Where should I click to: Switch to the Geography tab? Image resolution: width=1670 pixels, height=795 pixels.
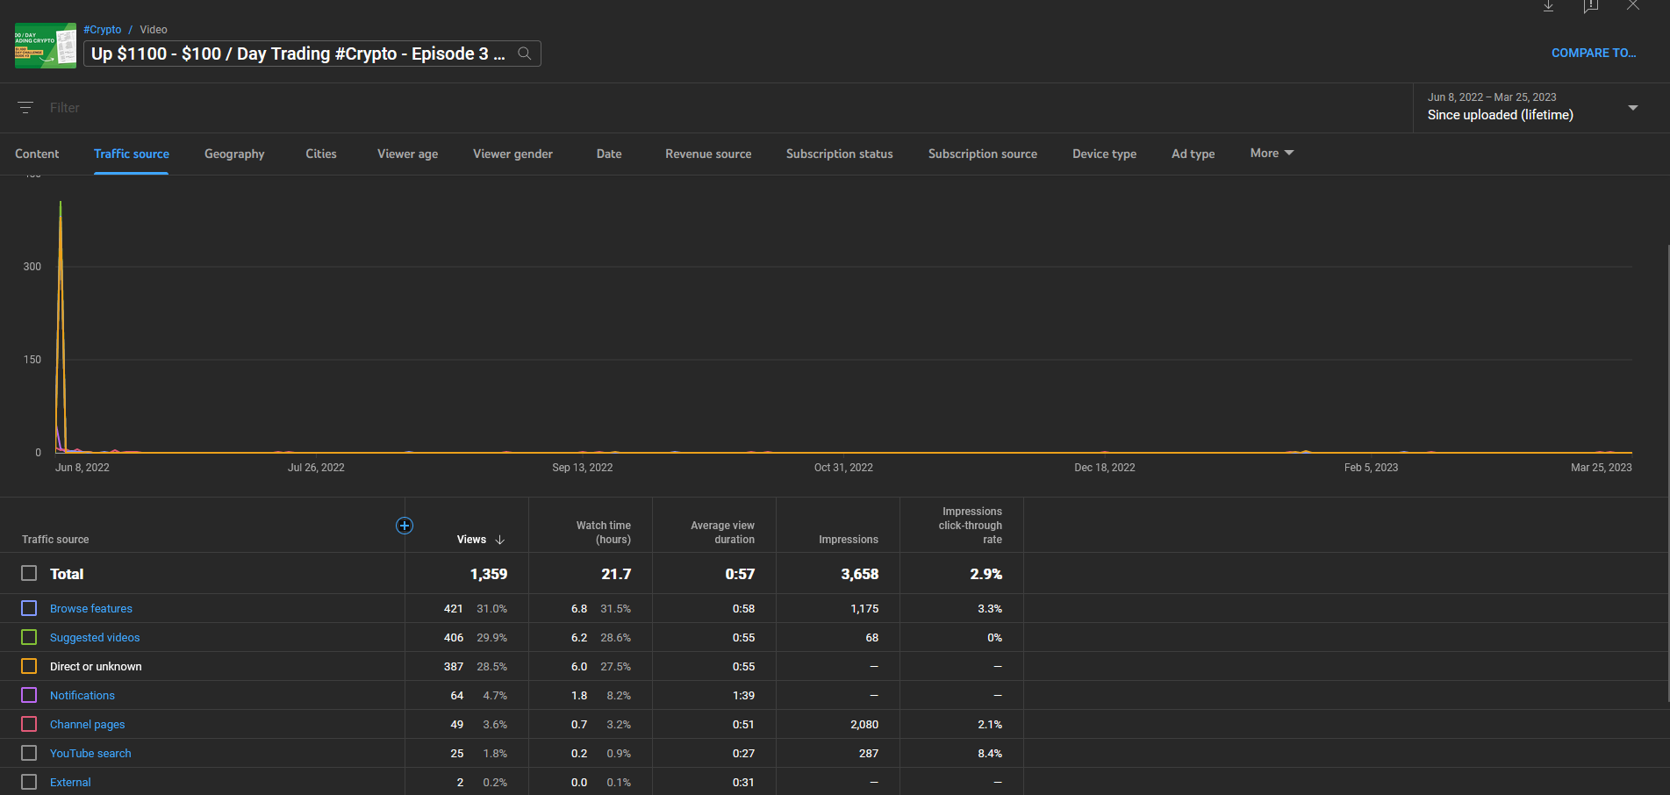(x=234, y=154)
